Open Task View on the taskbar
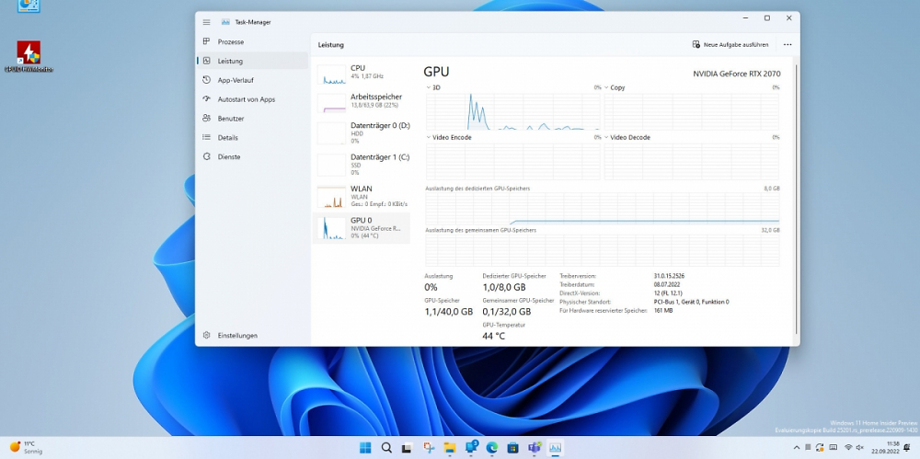The height and width of the screenshot is (459, 920). tap(407, 448)
